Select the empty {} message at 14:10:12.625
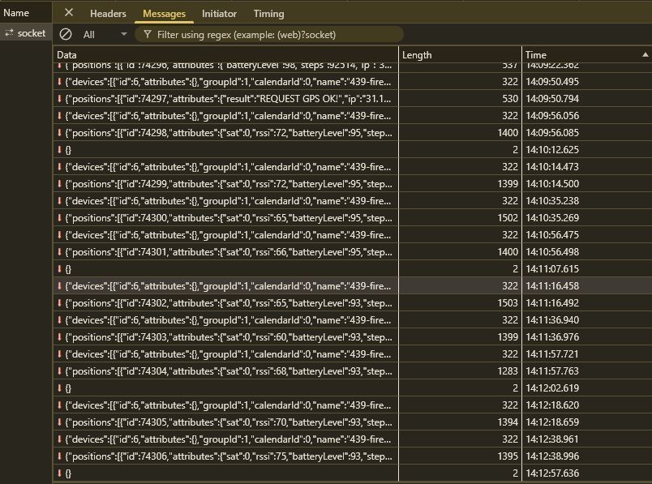The width and height of the screenshot is (652, 484). click(227, 150)
